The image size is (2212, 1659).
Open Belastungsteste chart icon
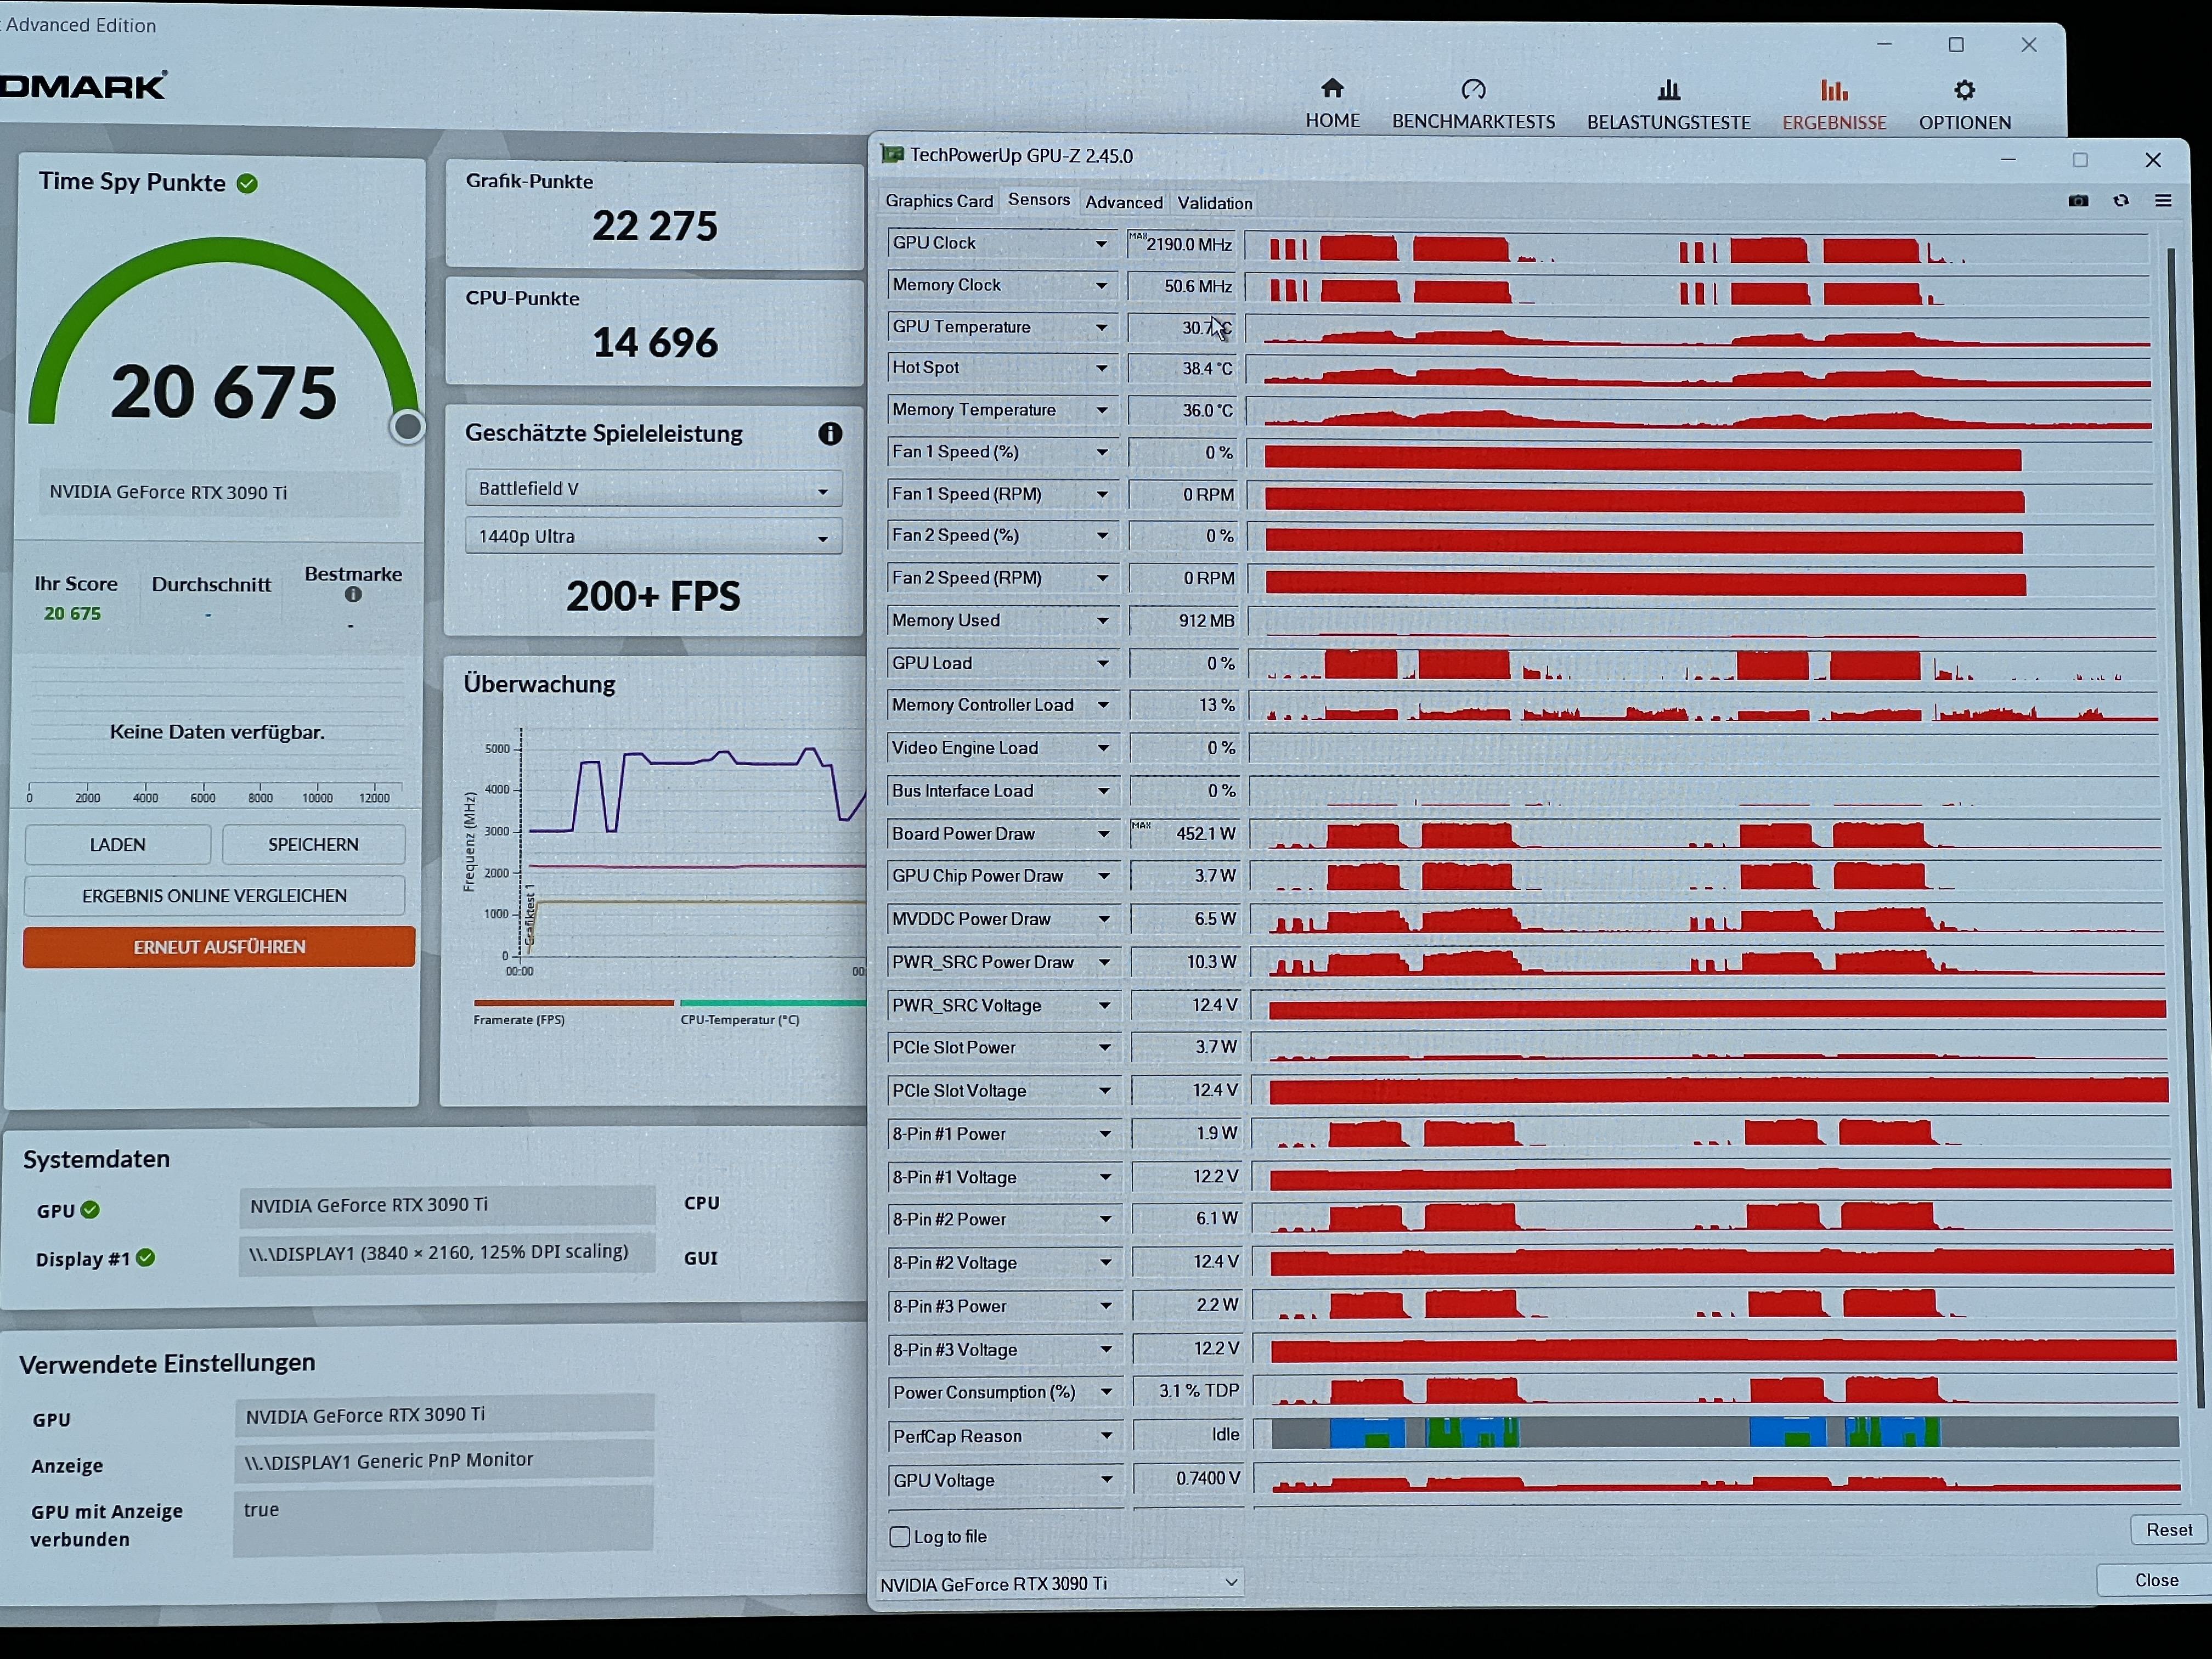[1668, 91]
